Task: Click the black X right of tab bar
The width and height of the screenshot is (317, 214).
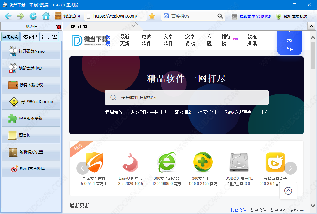Action: (x=311, y=25)
